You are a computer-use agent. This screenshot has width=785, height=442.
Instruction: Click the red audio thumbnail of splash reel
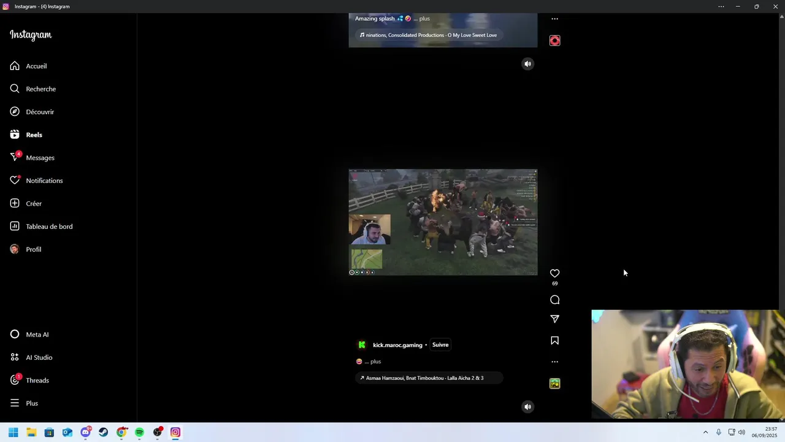click(554, 41)
